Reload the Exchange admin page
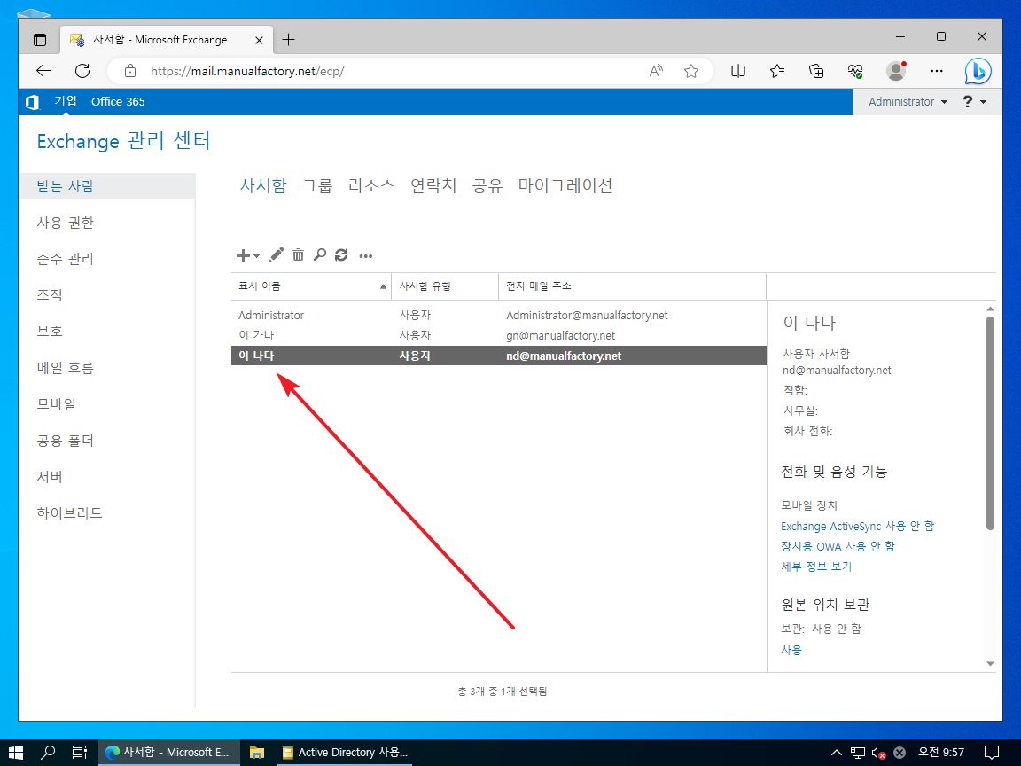This screenshot has height=766, width=1021. tap(82, 71)
